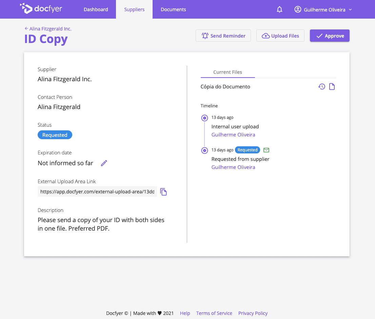Click the docfyer logo
This screenshot has height=319, width=375.
pyautogui.click(x=41, y=9)
